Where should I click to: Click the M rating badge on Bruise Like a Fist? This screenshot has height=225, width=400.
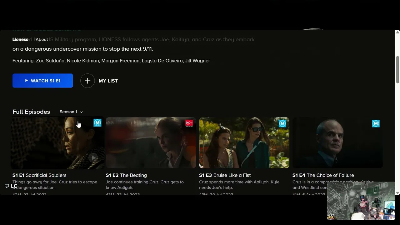(x=282, y=123)
